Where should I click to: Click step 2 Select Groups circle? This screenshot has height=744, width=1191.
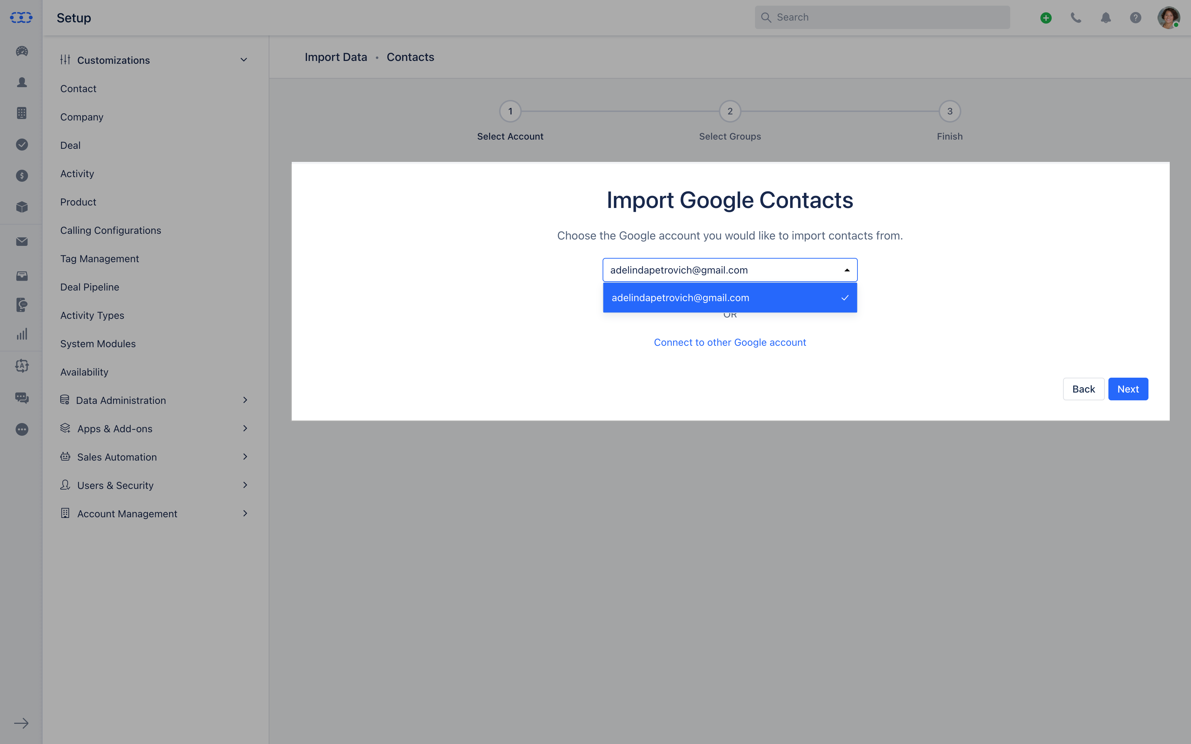pos(730,111)
